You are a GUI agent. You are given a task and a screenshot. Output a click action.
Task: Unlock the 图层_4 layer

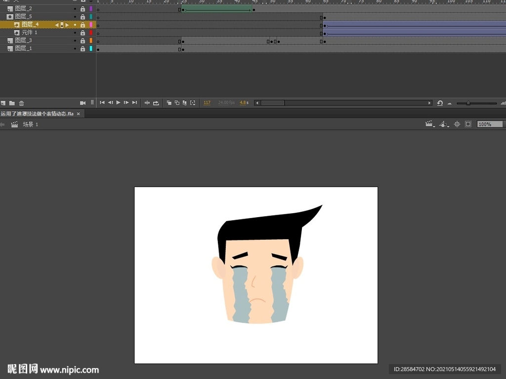(83, 25)
